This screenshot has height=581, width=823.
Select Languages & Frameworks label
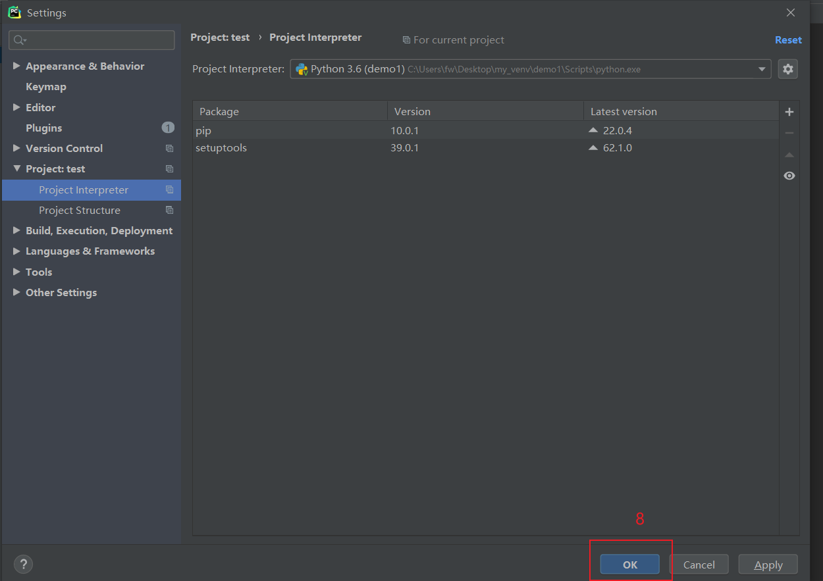[x=90, y=251]
